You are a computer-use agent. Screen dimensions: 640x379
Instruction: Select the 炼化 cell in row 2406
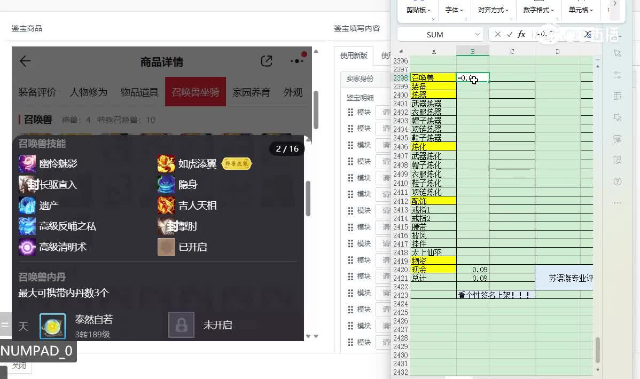pyautogui.click(x=433, y=146)
